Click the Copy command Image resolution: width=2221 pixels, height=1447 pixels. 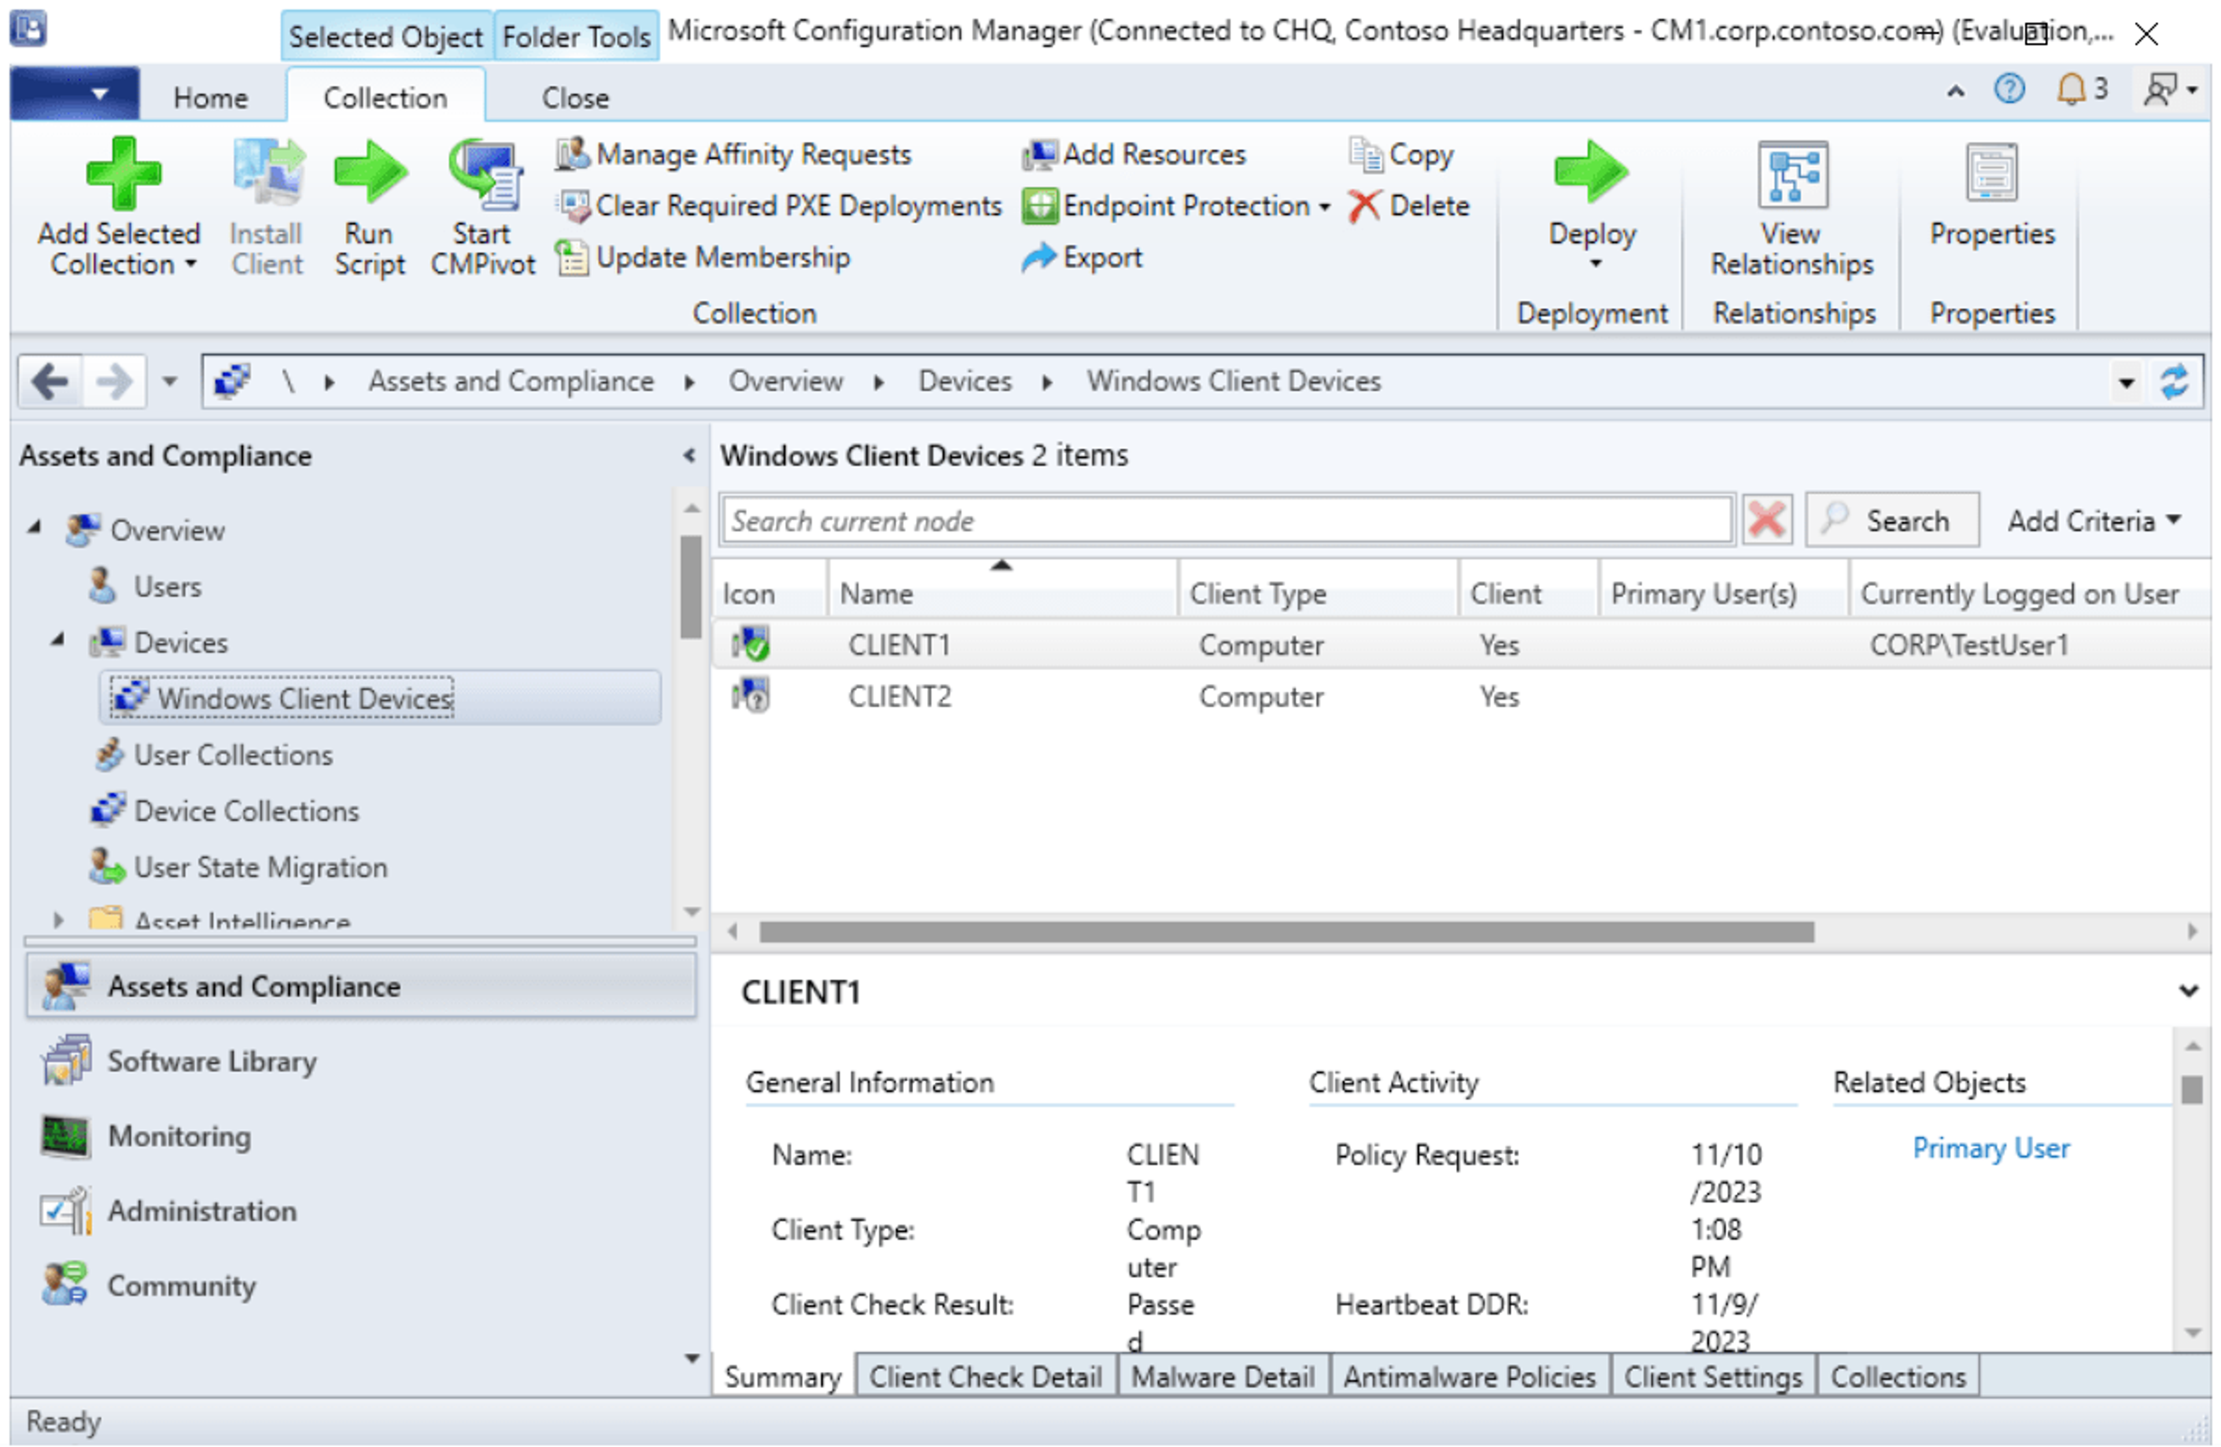coord(1401,155)
